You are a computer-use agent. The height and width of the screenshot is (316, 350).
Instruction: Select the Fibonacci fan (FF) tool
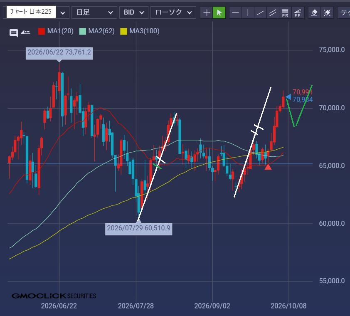point(297,12)
